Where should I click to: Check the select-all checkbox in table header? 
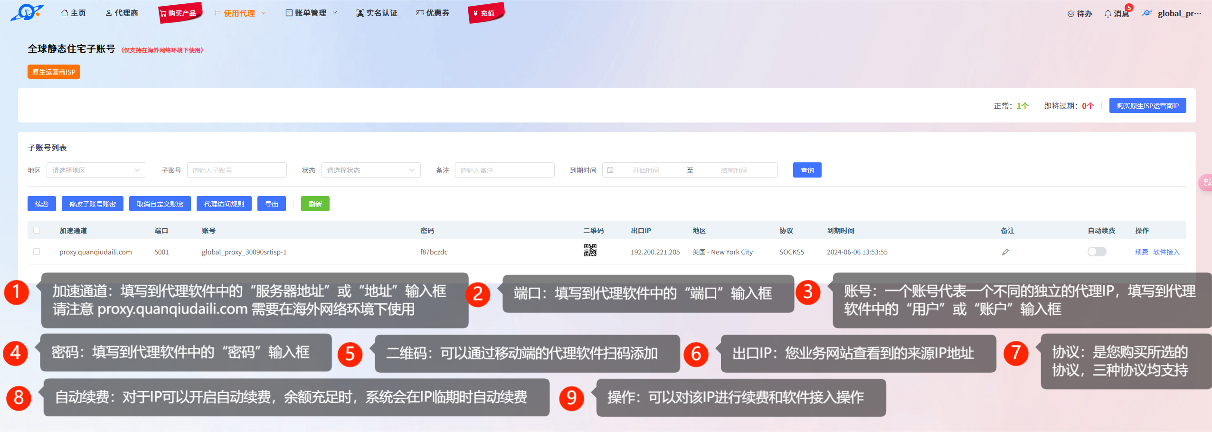[x=37, y=230]
